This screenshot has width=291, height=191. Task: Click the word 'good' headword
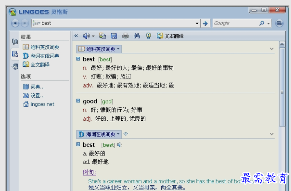(90, 101)
